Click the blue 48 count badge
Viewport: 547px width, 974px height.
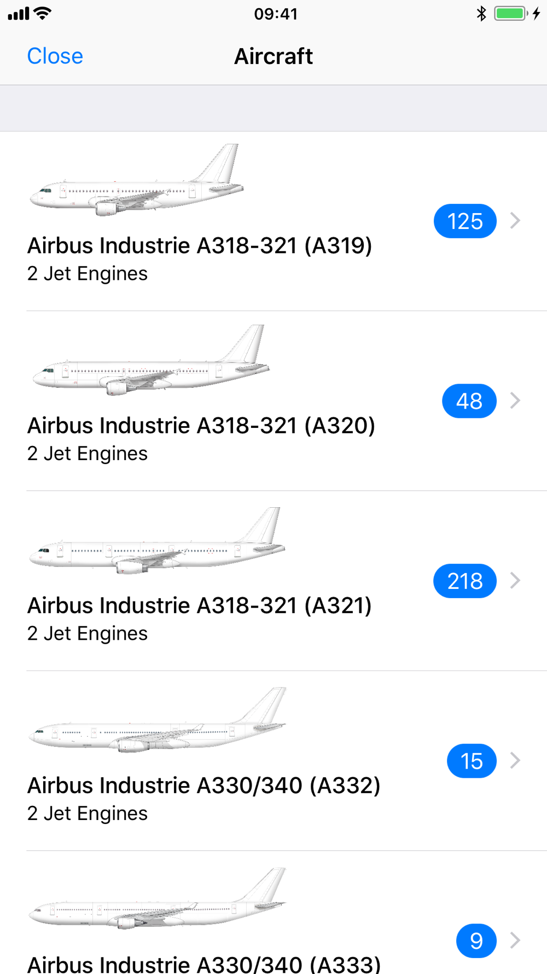[x=469, y=401]
